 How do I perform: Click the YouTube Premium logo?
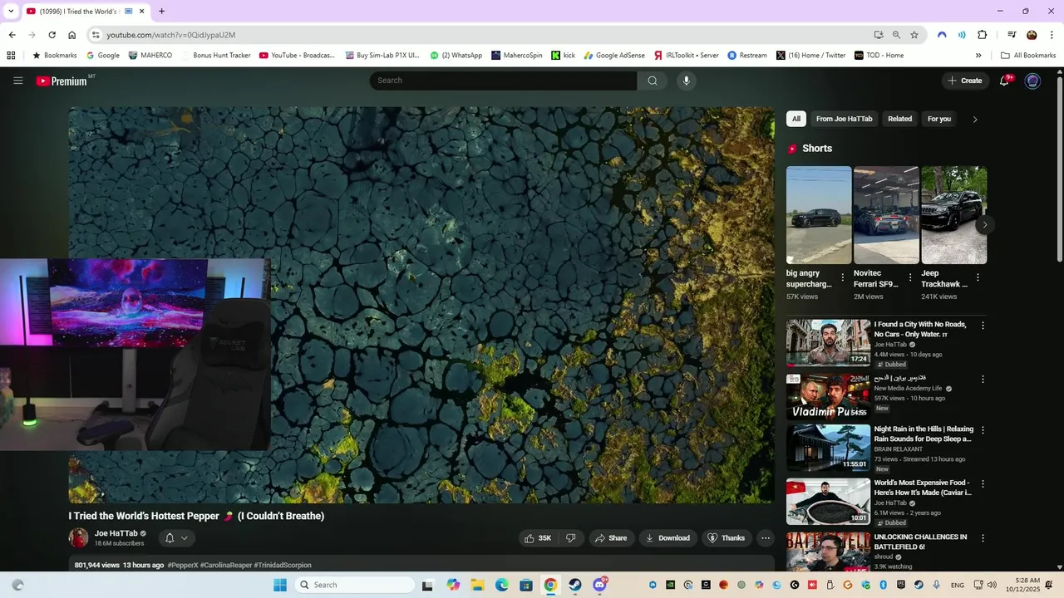click(62, 81)
